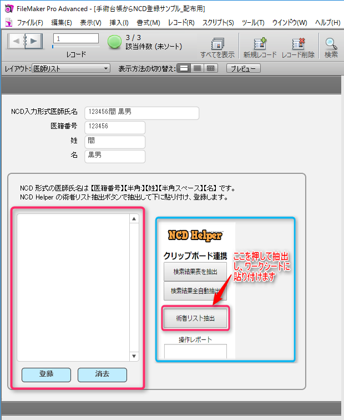Open the 書式(M) menu

pos(149,22)
